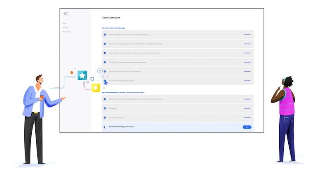Click checkmark icon beside 'Mix & Match' lesson
329x173 pixels.
(x=105, y=62)
